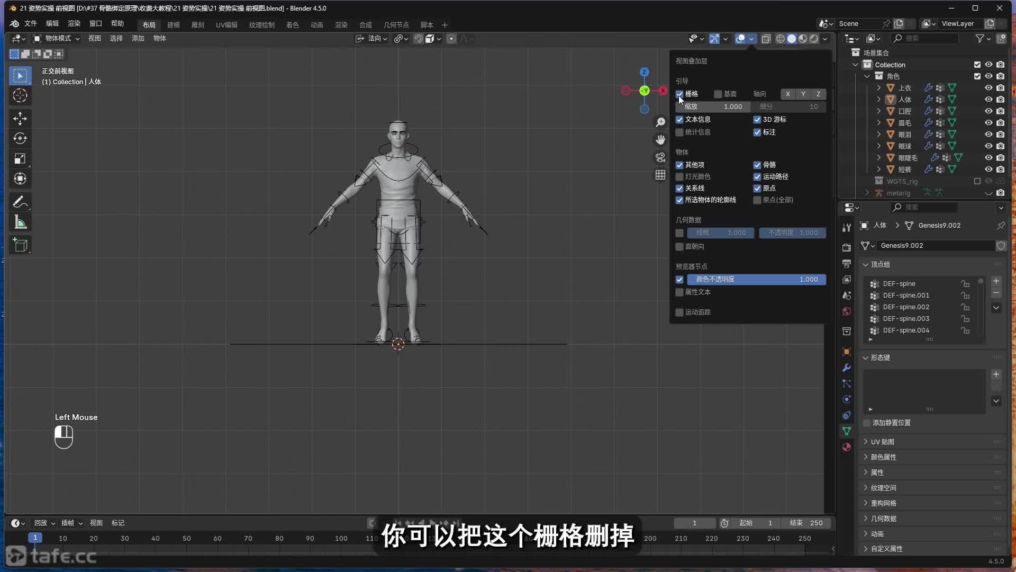Enable the 统计信息 checkbox
The height and width of the screenshot is (572, 1016).
point(679,132)
